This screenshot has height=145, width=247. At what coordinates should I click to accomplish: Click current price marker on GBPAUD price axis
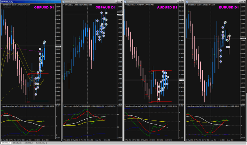click(x=120, y=15)
